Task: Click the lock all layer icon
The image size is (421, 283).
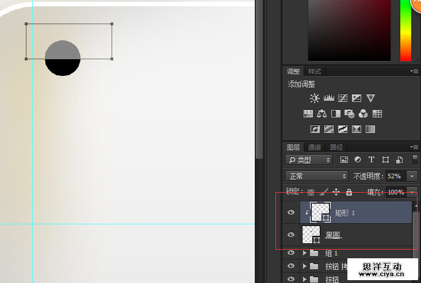Action: [349, 192]
